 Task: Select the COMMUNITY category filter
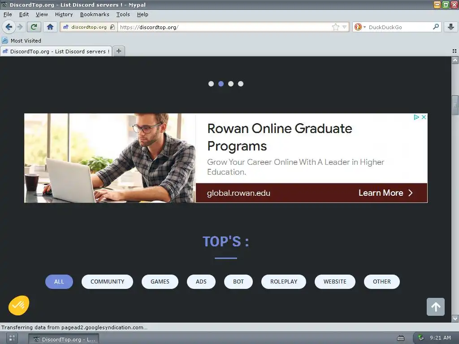pyautogui.click(x=108, y=282)
